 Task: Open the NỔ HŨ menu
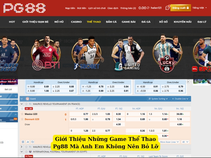(x=59, y=22)
